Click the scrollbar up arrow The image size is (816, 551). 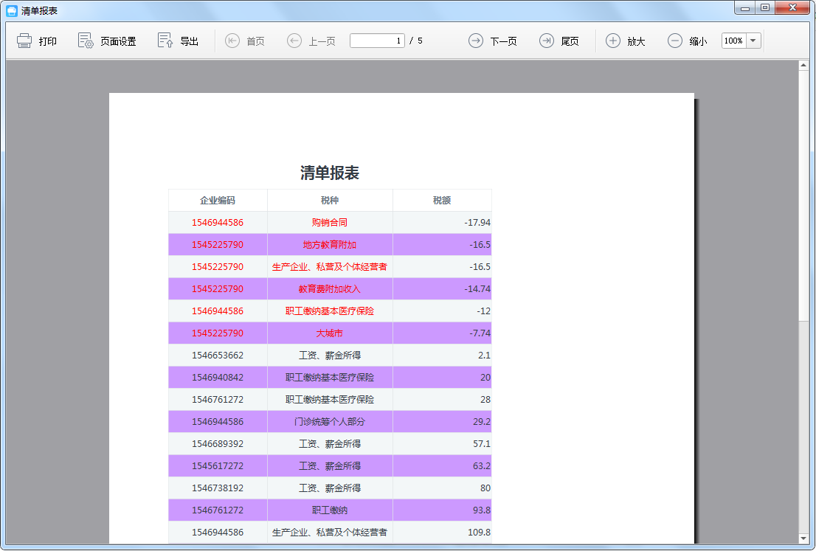click(x=804, y=66)
